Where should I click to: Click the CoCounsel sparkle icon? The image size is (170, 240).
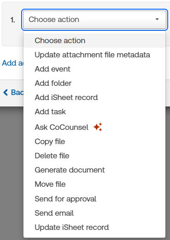pos(98,127)
